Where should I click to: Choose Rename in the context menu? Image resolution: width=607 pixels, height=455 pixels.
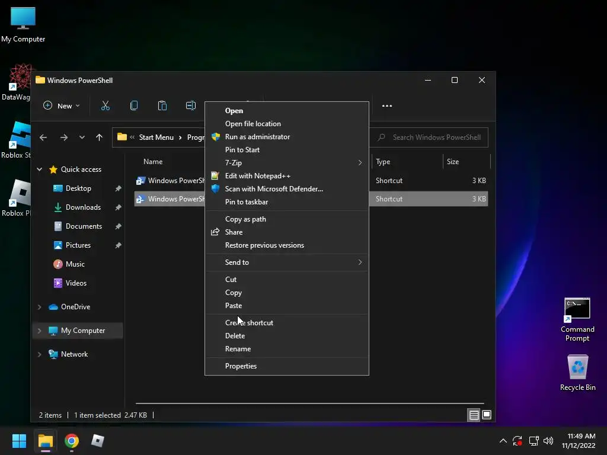(x=286, y=349)
